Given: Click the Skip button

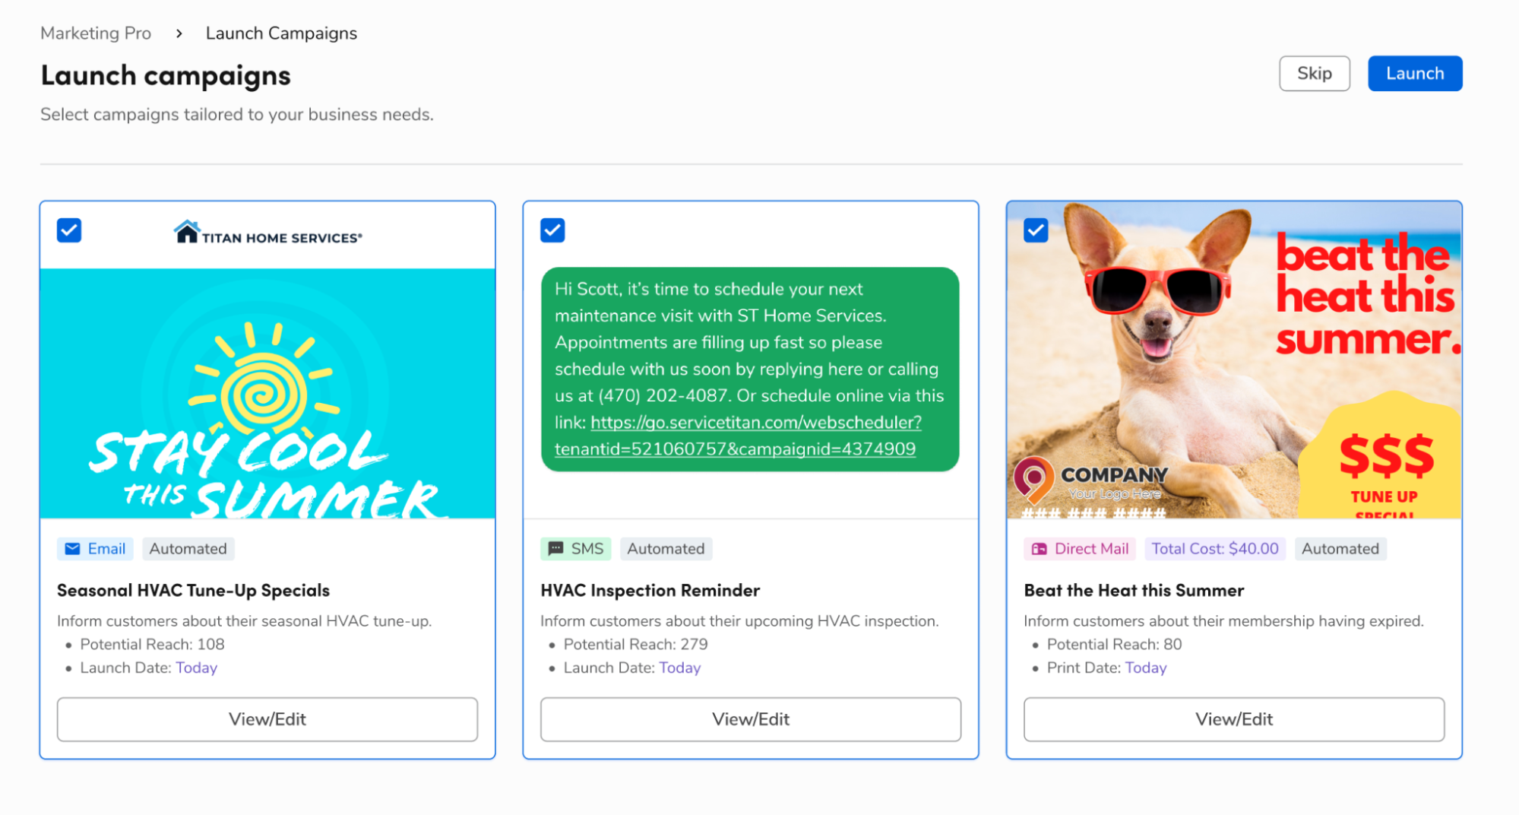Looking at the screenshot, I should [1315, 74].
